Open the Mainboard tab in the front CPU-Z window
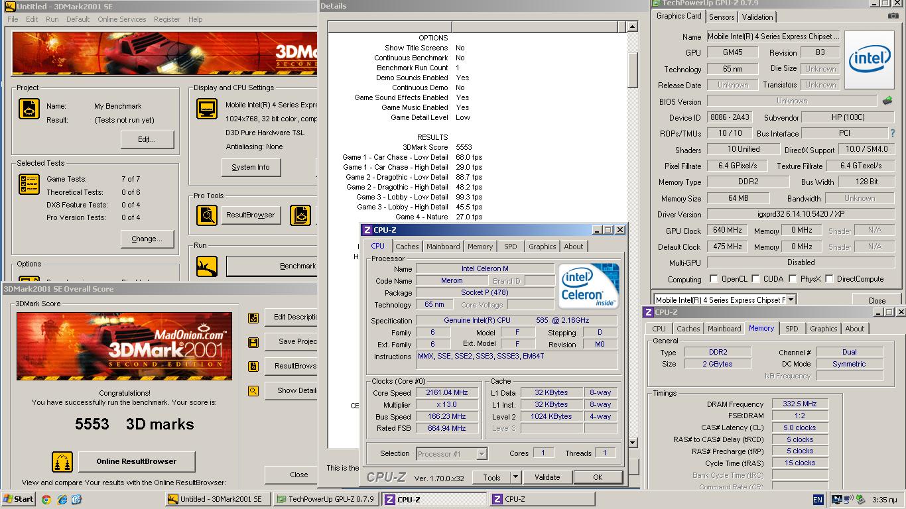Screen dimensions: 906x509 pyautogui.click(x=443, y=247)
